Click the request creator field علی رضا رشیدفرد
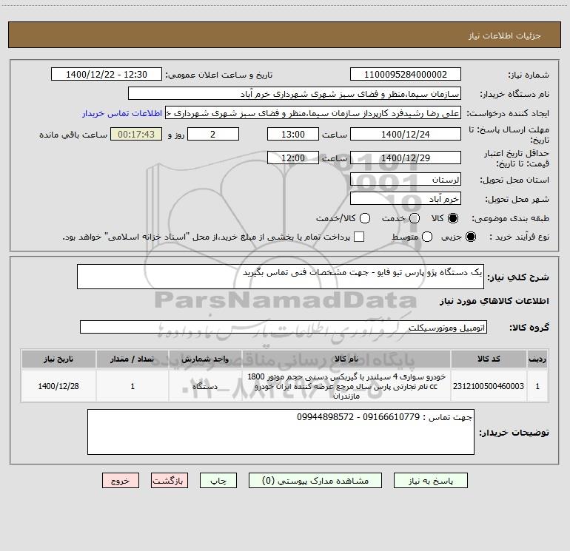This screenshot has width=570, height=551. (x=313, y=112)
